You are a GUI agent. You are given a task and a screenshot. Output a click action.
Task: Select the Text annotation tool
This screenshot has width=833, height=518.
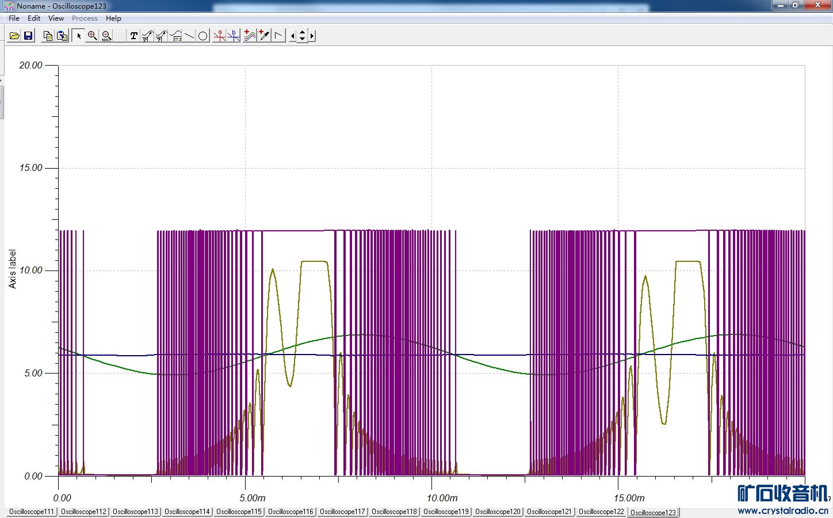point(133,36)
